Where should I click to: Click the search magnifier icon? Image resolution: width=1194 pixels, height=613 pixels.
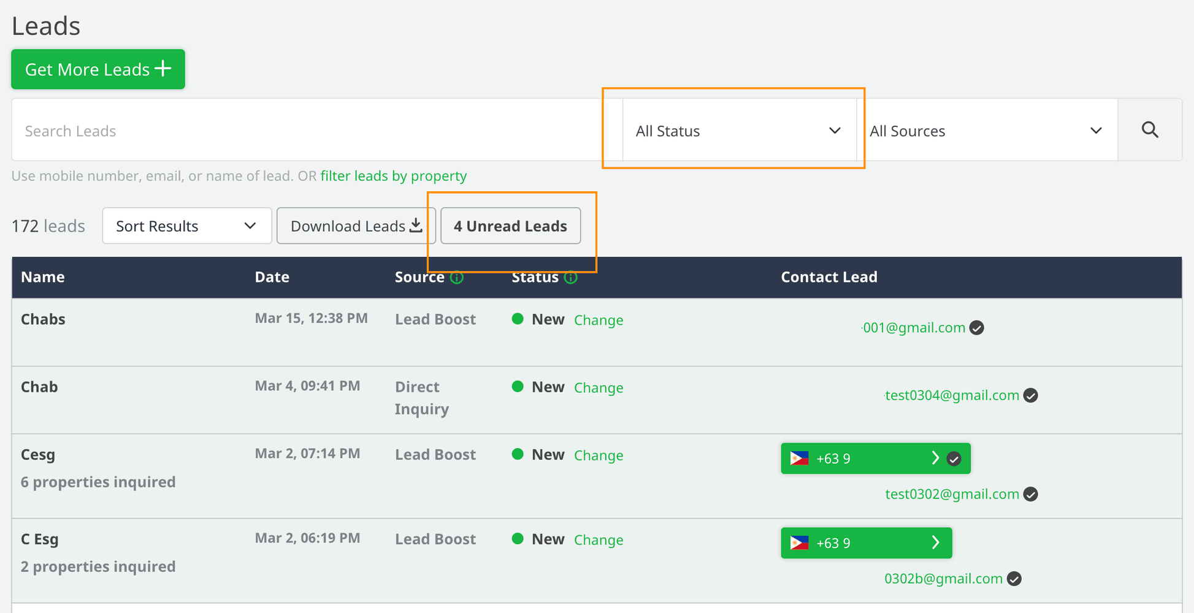coord(1150,130)
